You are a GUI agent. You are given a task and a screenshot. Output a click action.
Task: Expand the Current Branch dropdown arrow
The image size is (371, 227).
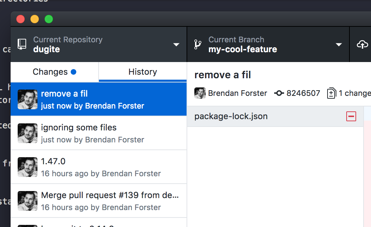tap(339, 45)
